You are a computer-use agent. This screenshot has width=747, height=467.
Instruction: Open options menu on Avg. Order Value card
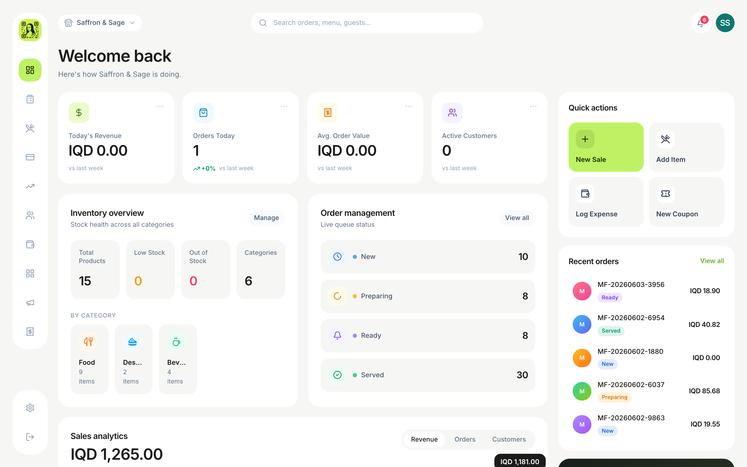coord(409,106)
